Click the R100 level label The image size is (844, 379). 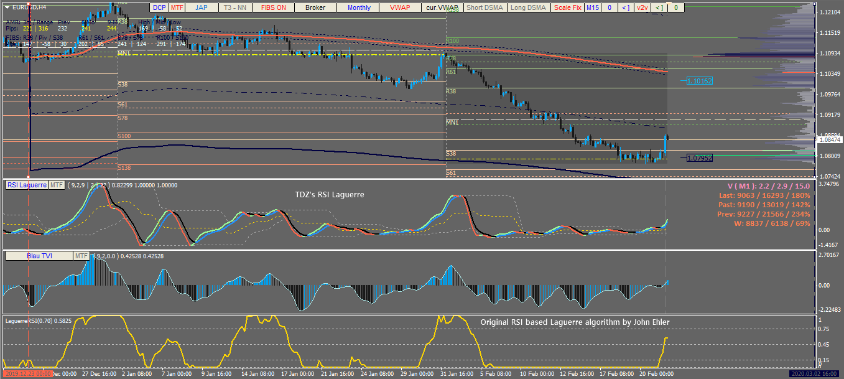452,41
